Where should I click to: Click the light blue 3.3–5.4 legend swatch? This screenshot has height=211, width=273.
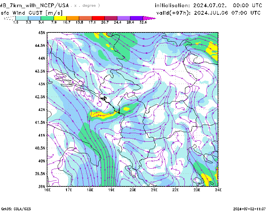(x=34, y=18)
